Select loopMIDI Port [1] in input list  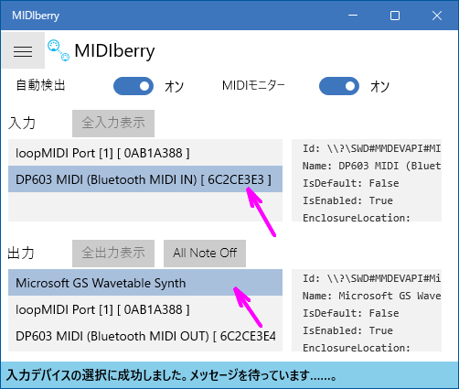(145, 153)
